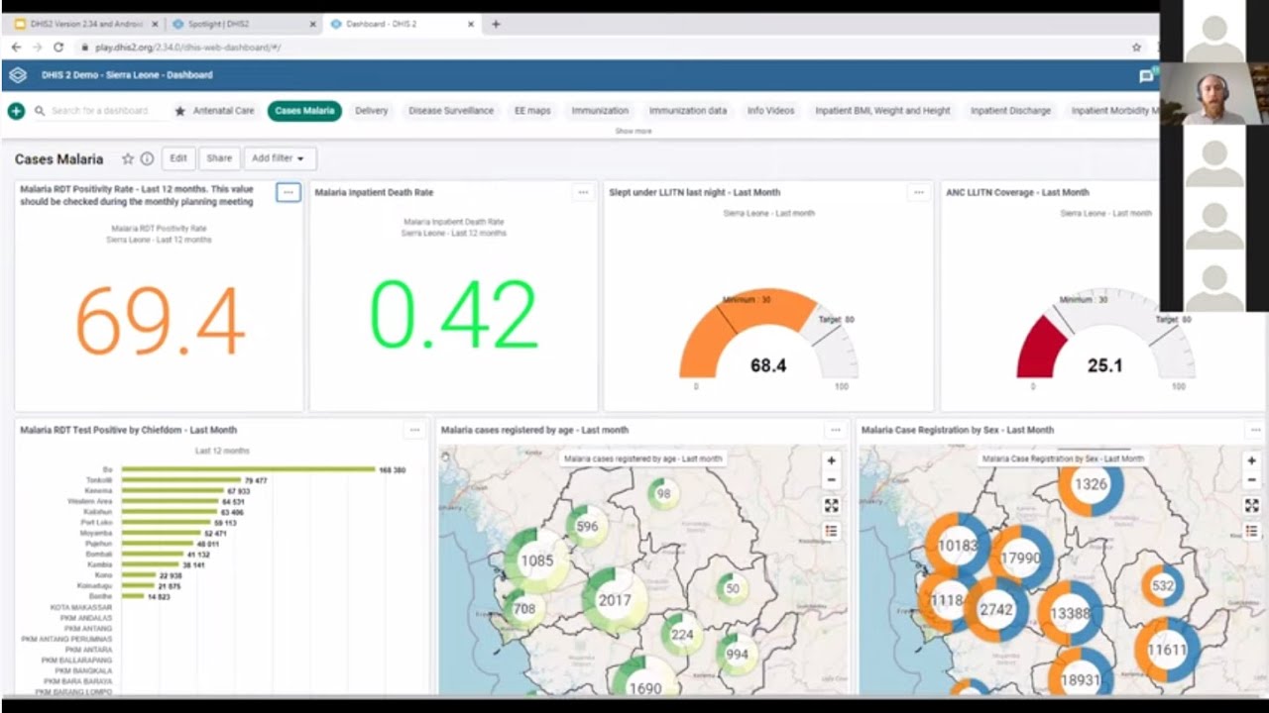Click the 0.42 inpatient death rate value

click(454, 314)
